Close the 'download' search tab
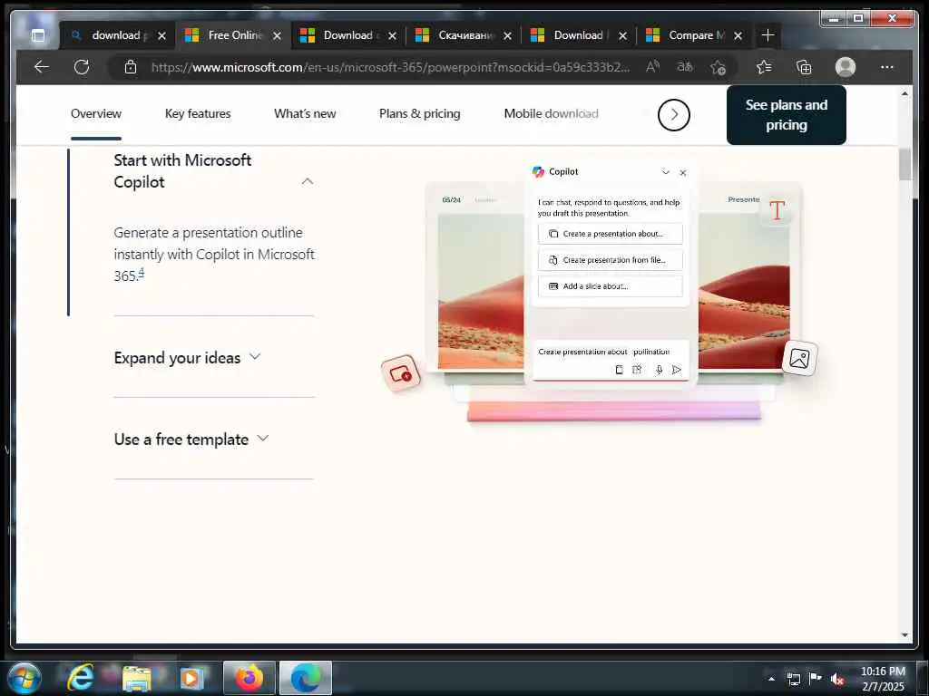929x696 pixels. (x=161, y=36)
